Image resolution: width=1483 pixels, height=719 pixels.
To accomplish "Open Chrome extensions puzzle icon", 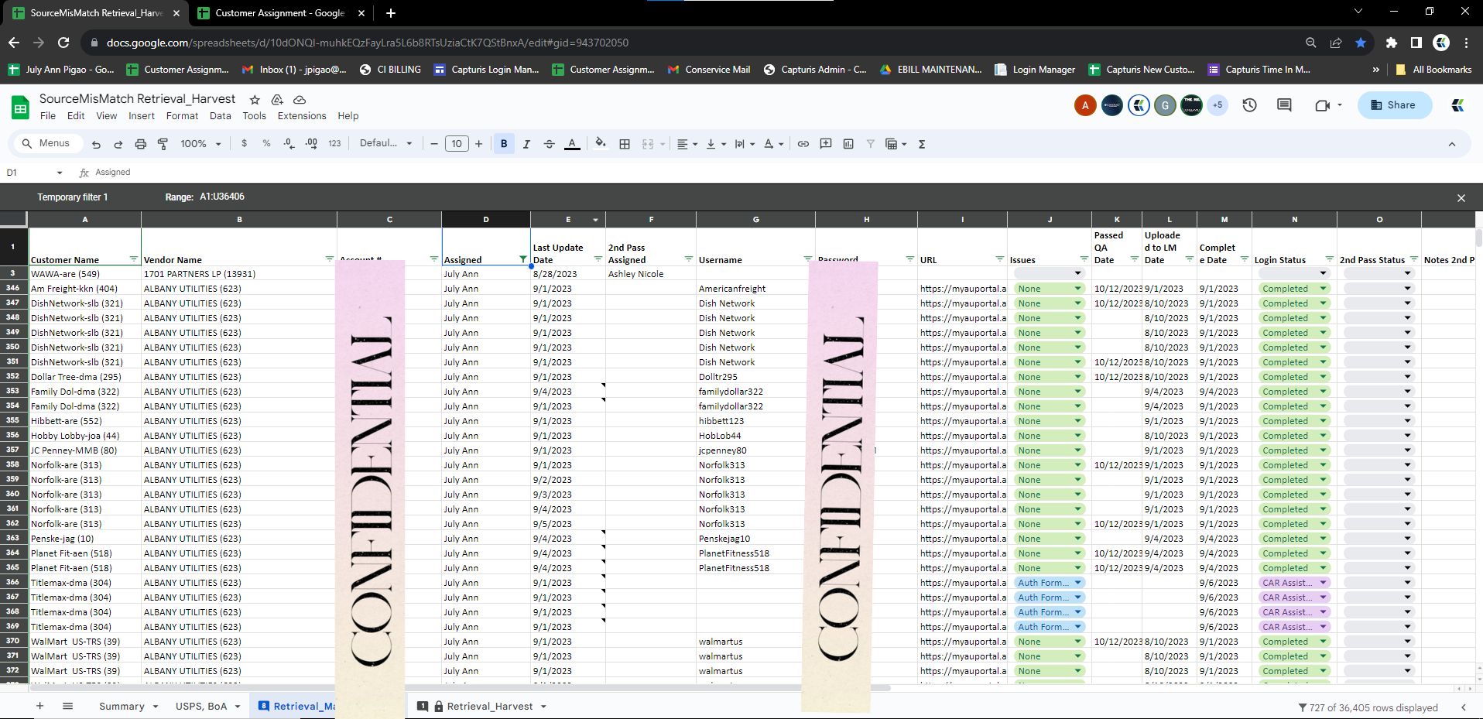I will click(1391, 43).
